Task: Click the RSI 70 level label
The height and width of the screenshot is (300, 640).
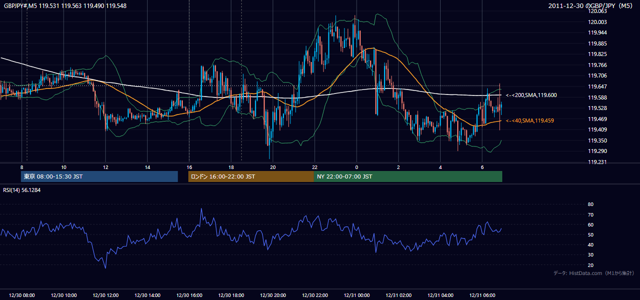Action: point(590,214)
